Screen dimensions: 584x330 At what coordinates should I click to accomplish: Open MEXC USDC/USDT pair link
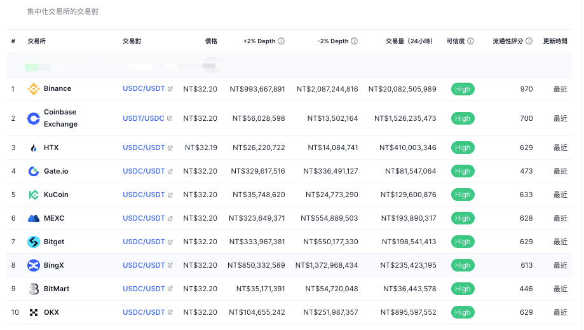tap(144, 218)
